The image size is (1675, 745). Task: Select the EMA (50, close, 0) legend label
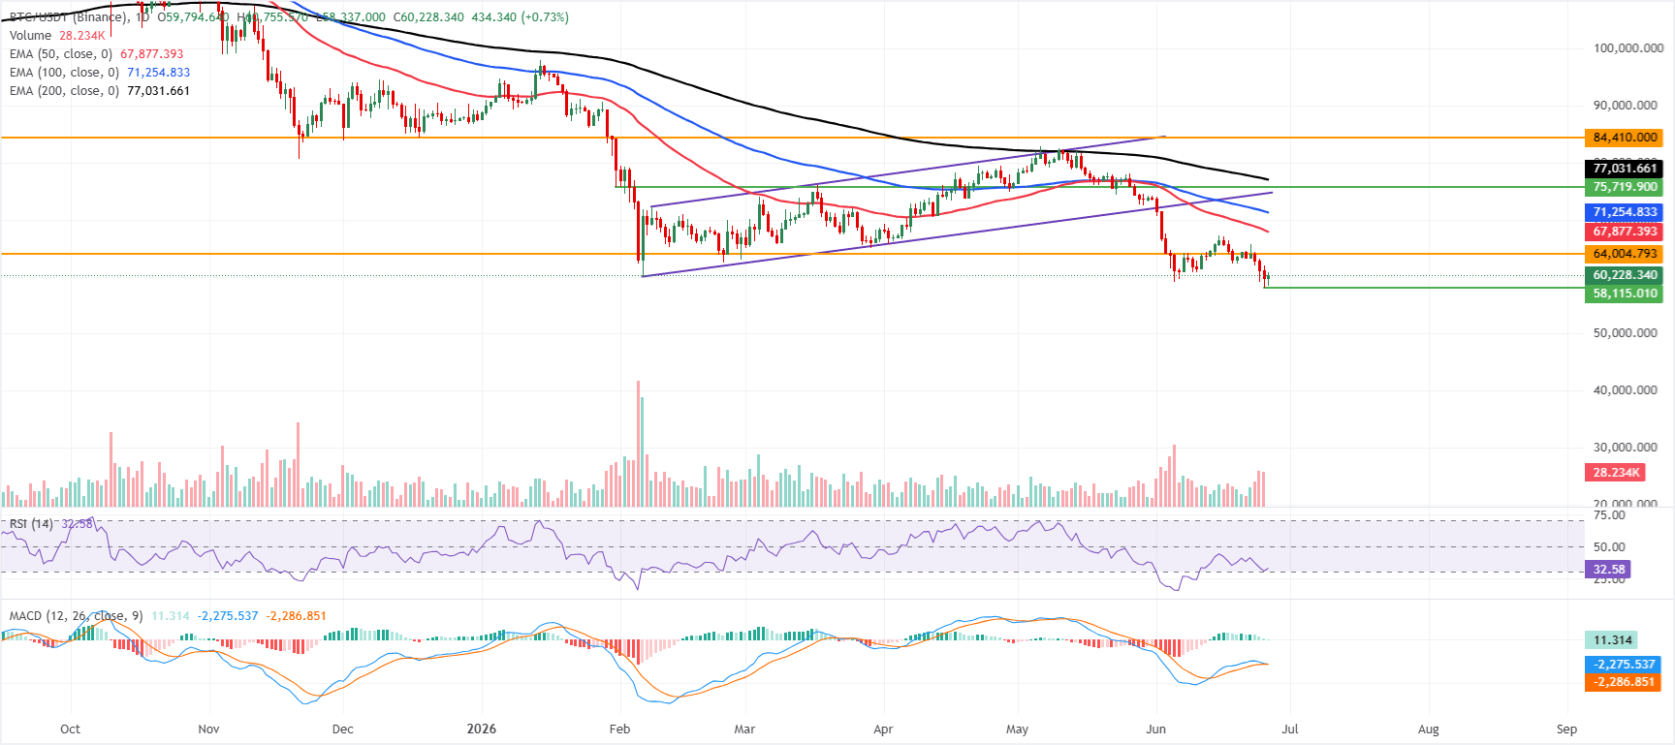[61, 54]
